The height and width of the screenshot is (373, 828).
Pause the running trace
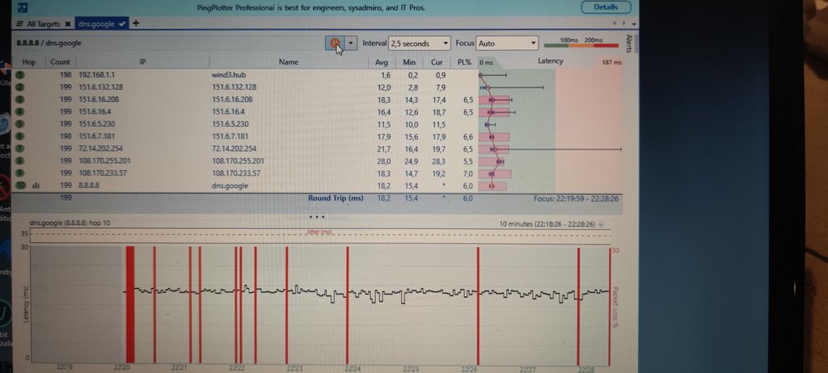[335, 43]
